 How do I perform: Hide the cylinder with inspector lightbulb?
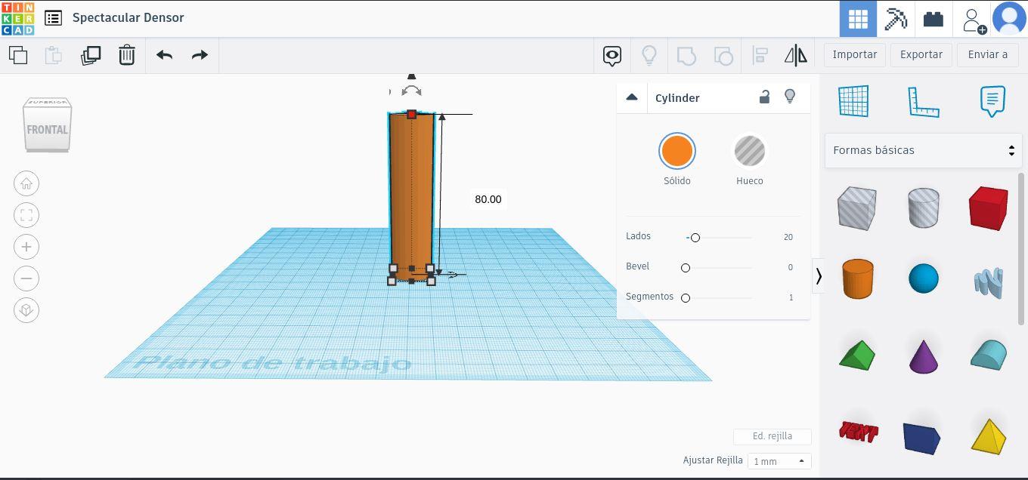coord(790,97)
